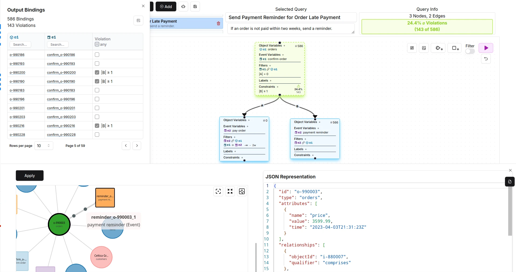Add a constraint to the pay order node
This screenshot has width=516, height=272.
pos(242,158)
